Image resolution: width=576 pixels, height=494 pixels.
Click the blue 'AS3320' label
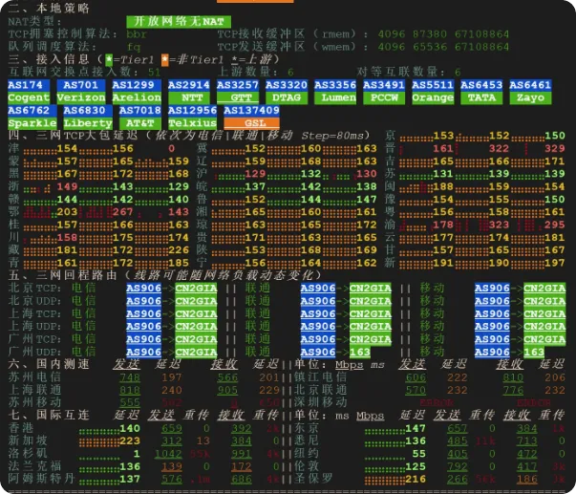[287, 85]
